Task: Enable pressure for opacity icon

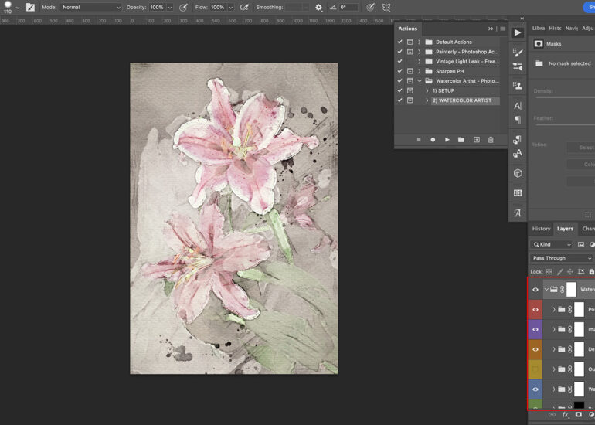Action: pyautogui.click(x=183, y=7)
